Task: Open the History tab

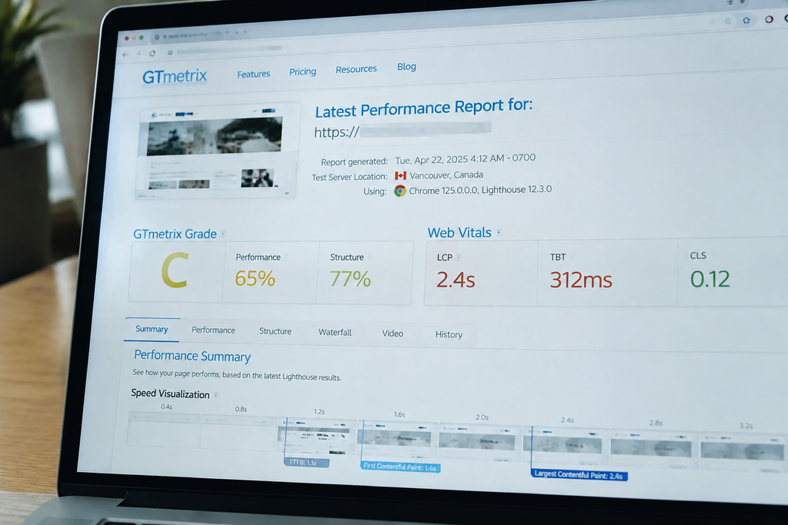Action: coord(449,334)
